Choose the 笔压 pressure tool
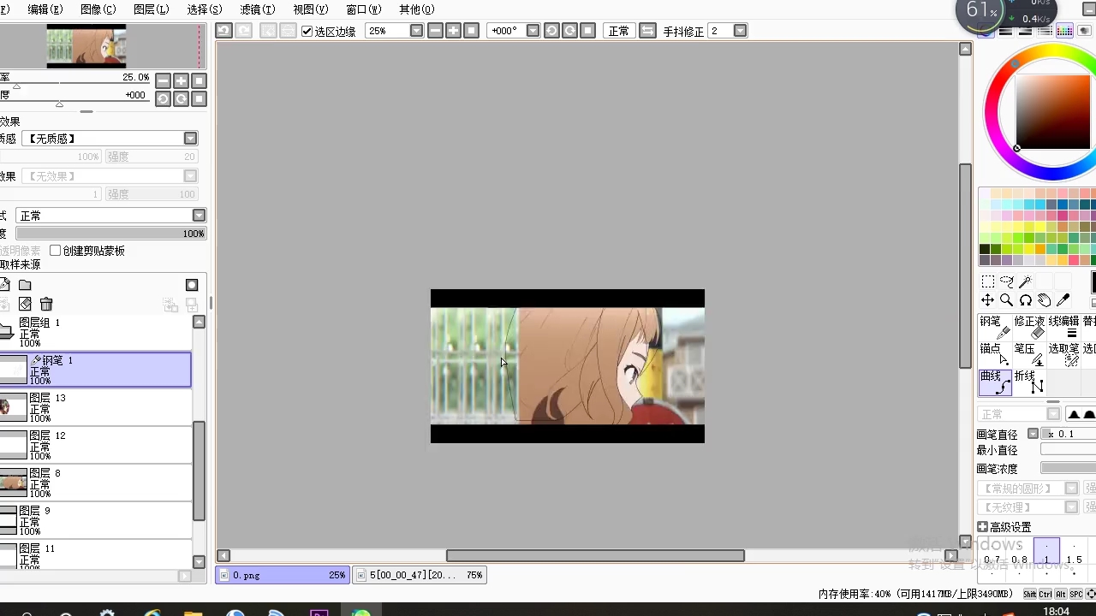Viewport: 1096px width, 616px height. click(1029, 354)
